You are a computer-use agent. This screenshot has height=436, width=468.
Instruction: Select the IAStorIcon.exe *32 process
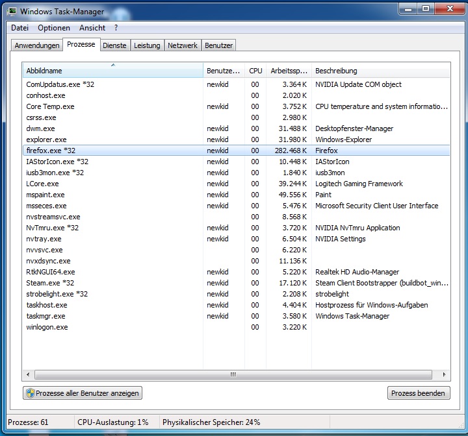coord(237,162)
